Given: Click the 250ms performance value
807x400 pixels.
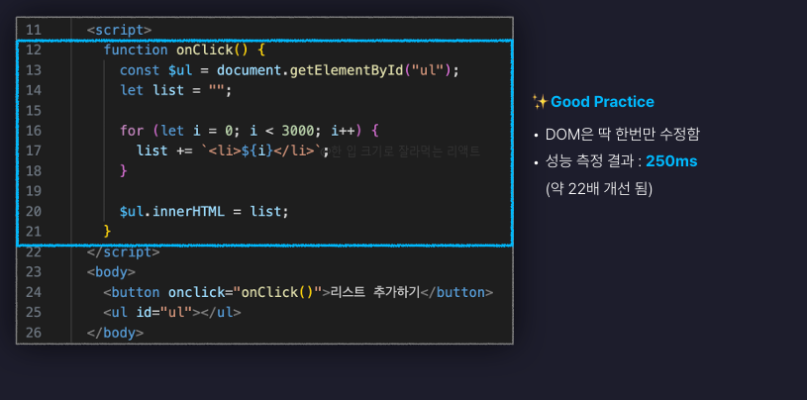Looking at the screenshot, I should [x=671, y=161].
